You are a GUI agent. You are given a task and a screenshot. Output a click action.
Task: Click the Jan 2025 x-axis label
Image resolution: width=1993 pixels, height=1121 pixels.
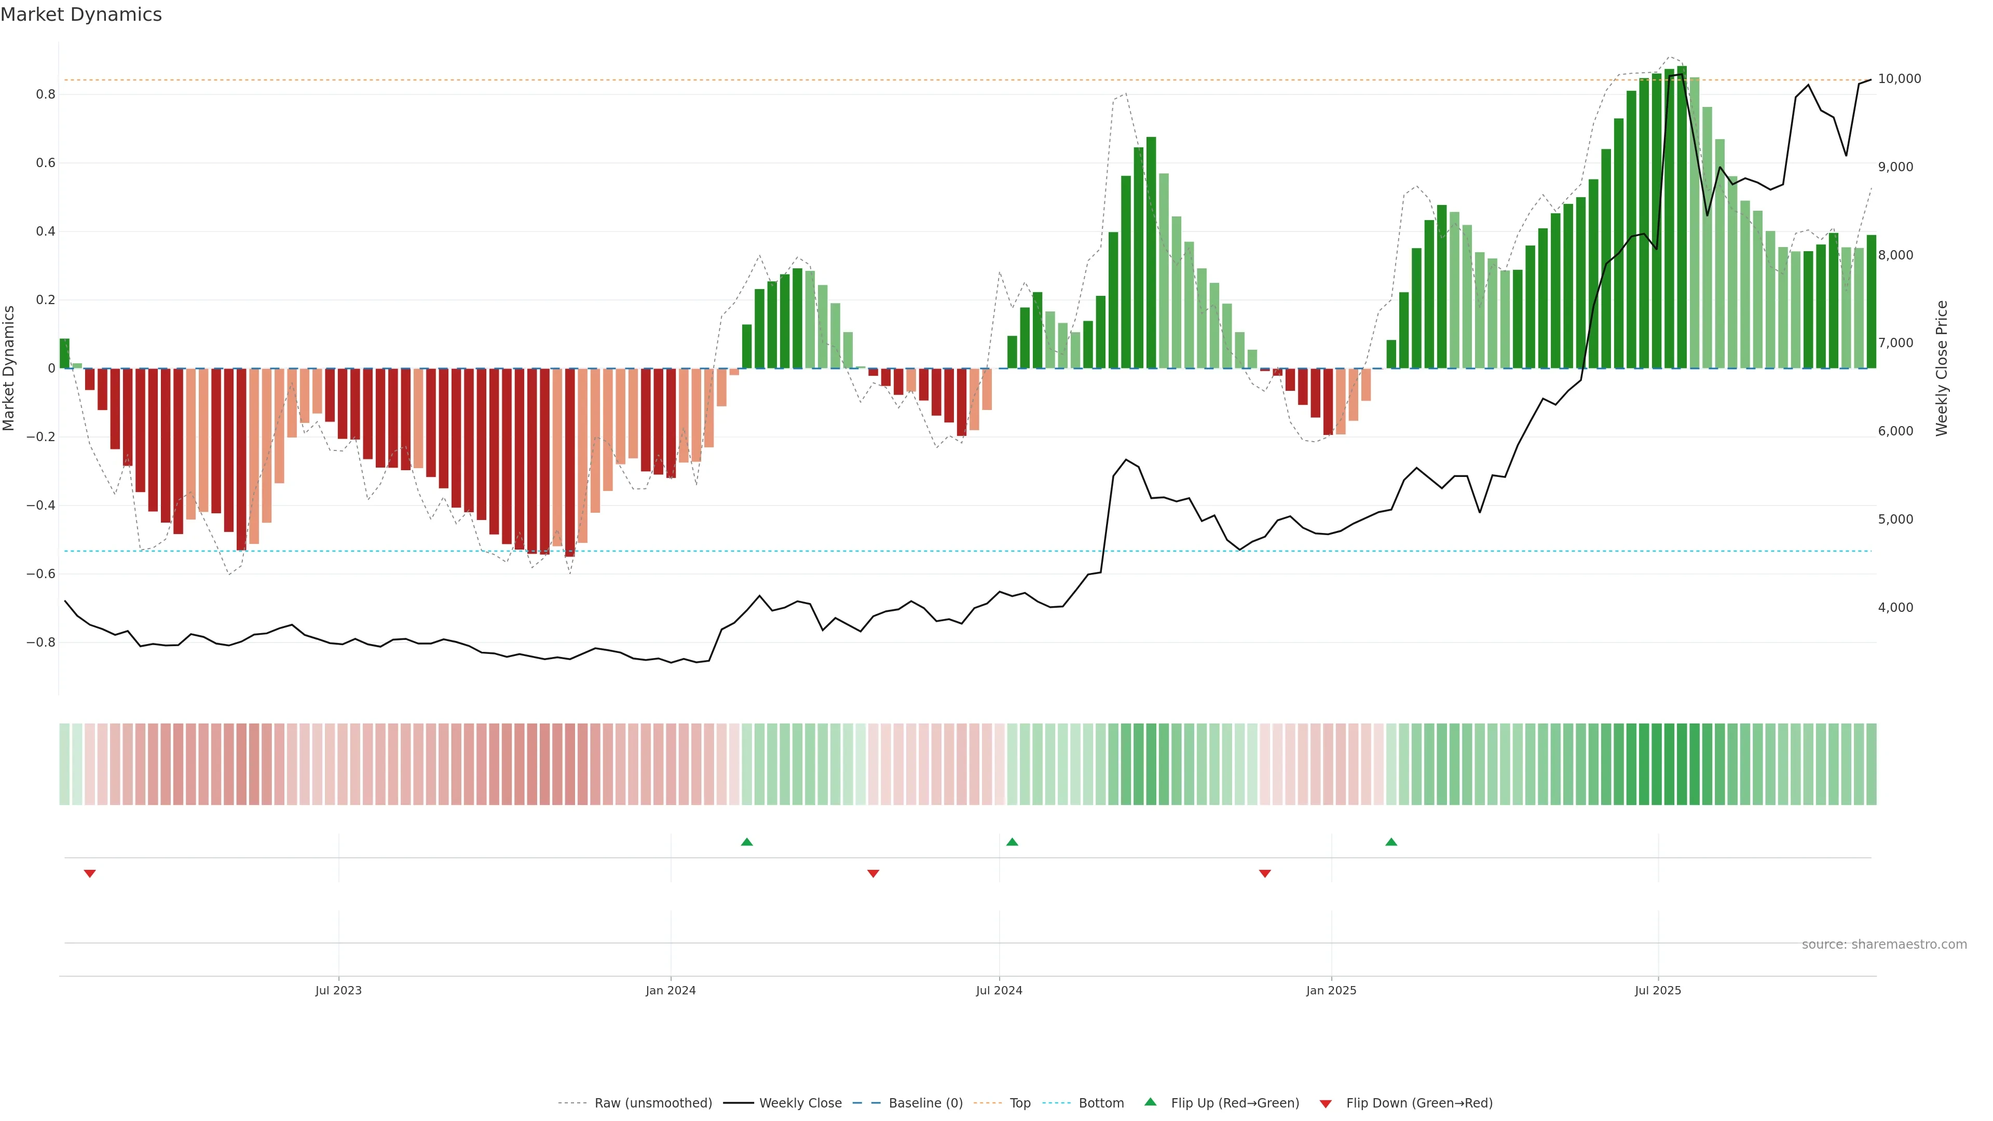click(1331, 990)
